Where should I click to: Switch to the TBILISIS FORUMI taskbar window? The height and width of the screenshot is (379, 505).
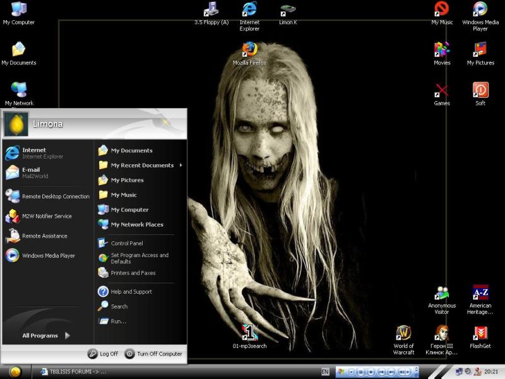[73, 371]
